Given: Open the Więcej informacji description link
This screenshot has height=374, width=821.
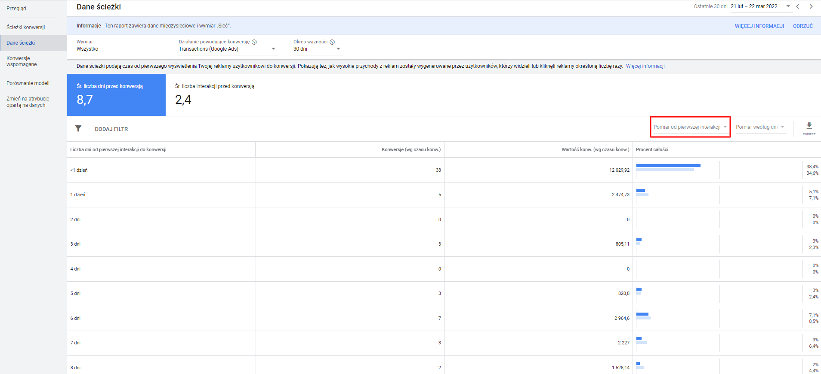Looking at the screenshot, I should coord(645,66).
